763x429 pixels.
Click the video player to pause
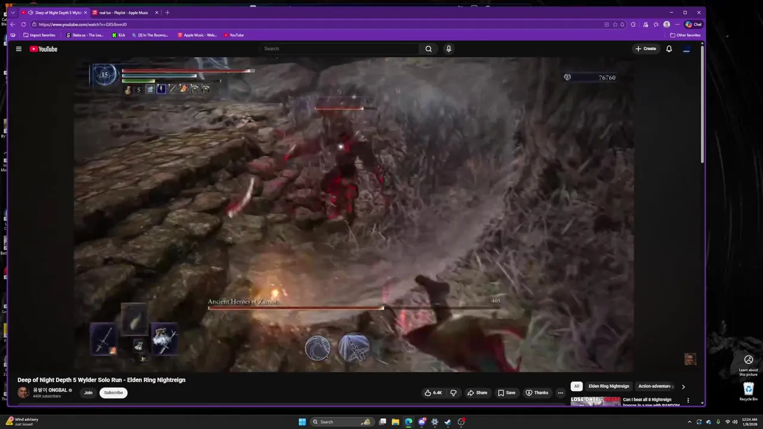(x=353, y=214)
